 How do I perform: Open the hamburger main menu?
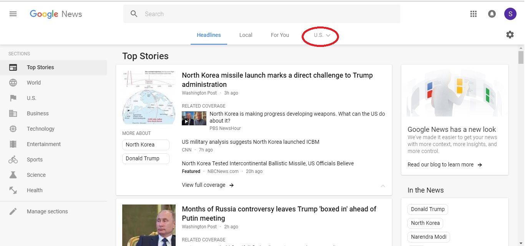(13, 14)
